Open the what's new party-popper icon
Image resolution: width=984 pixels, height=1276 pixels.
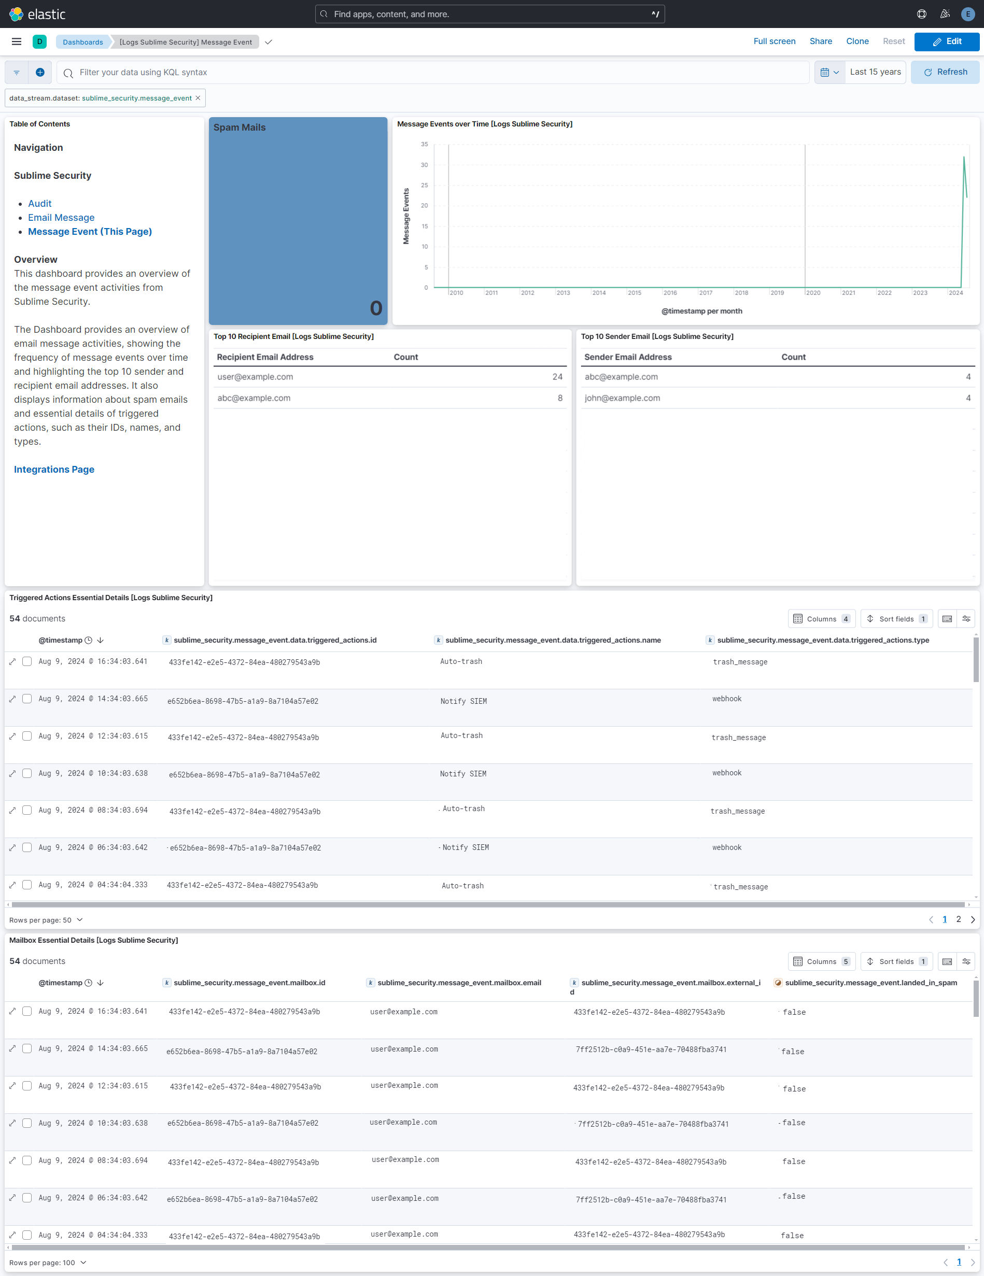click(x=944, y=14)
